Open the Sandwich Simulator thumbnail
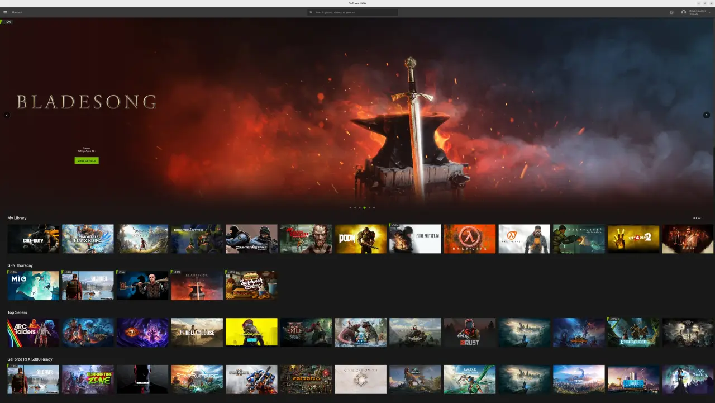The width and height of the screenshot is (715, 403). coord(251,286)
